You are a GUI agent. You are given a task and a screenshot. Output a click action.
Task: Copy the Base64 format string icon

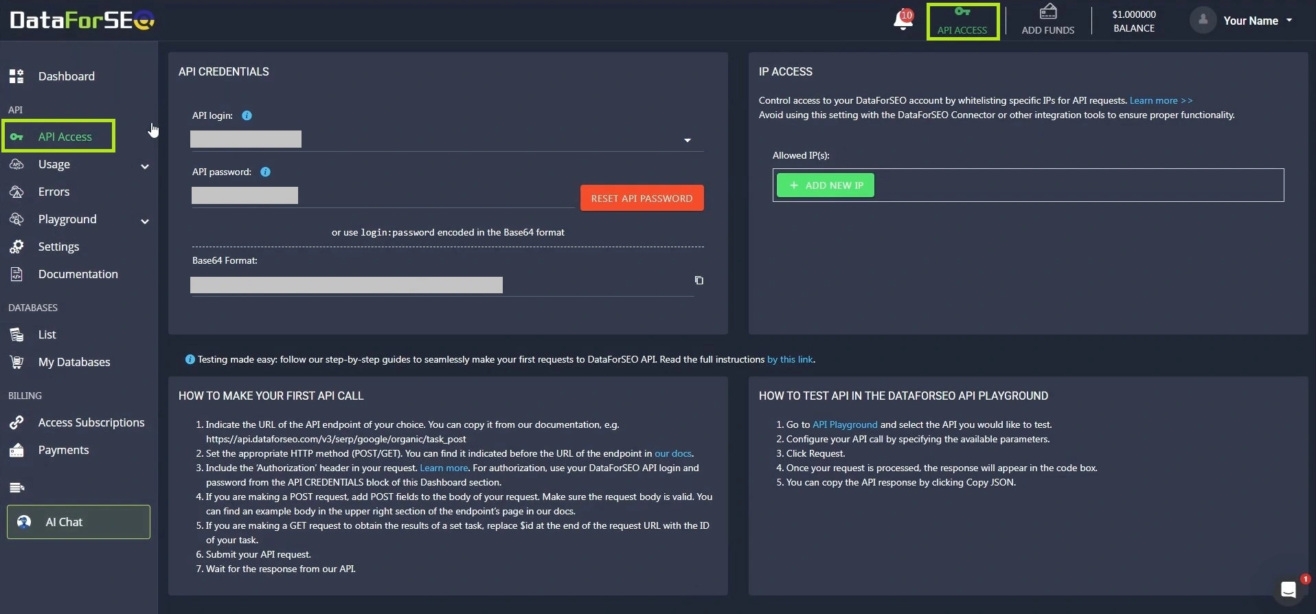pyautogui.click(x=699, y=280)
